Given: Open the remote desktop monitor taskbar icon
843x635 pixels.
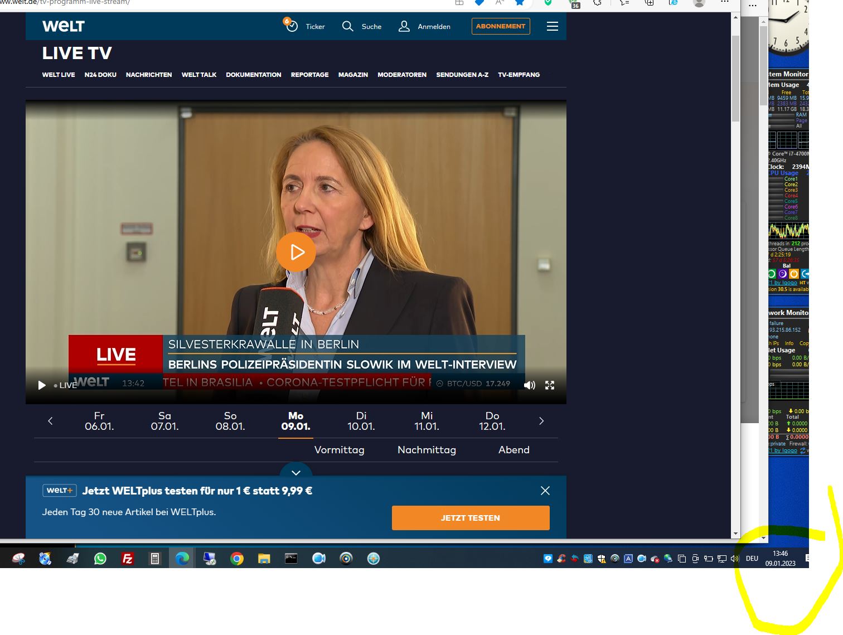Looking at the screenshot, I should pos(210,559).
